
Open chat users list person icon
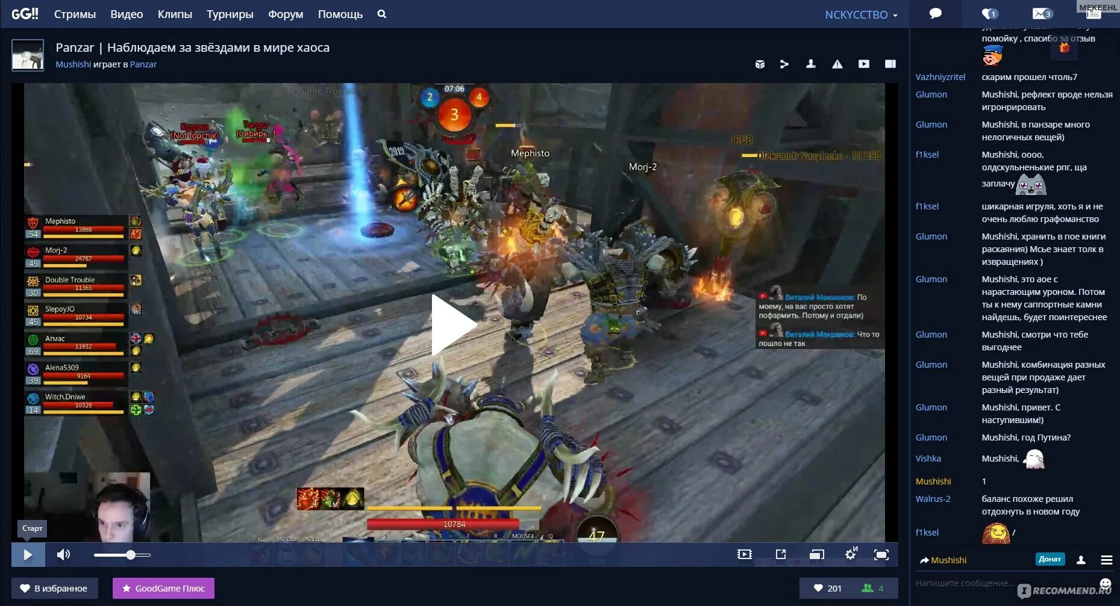coord(1081,560)
